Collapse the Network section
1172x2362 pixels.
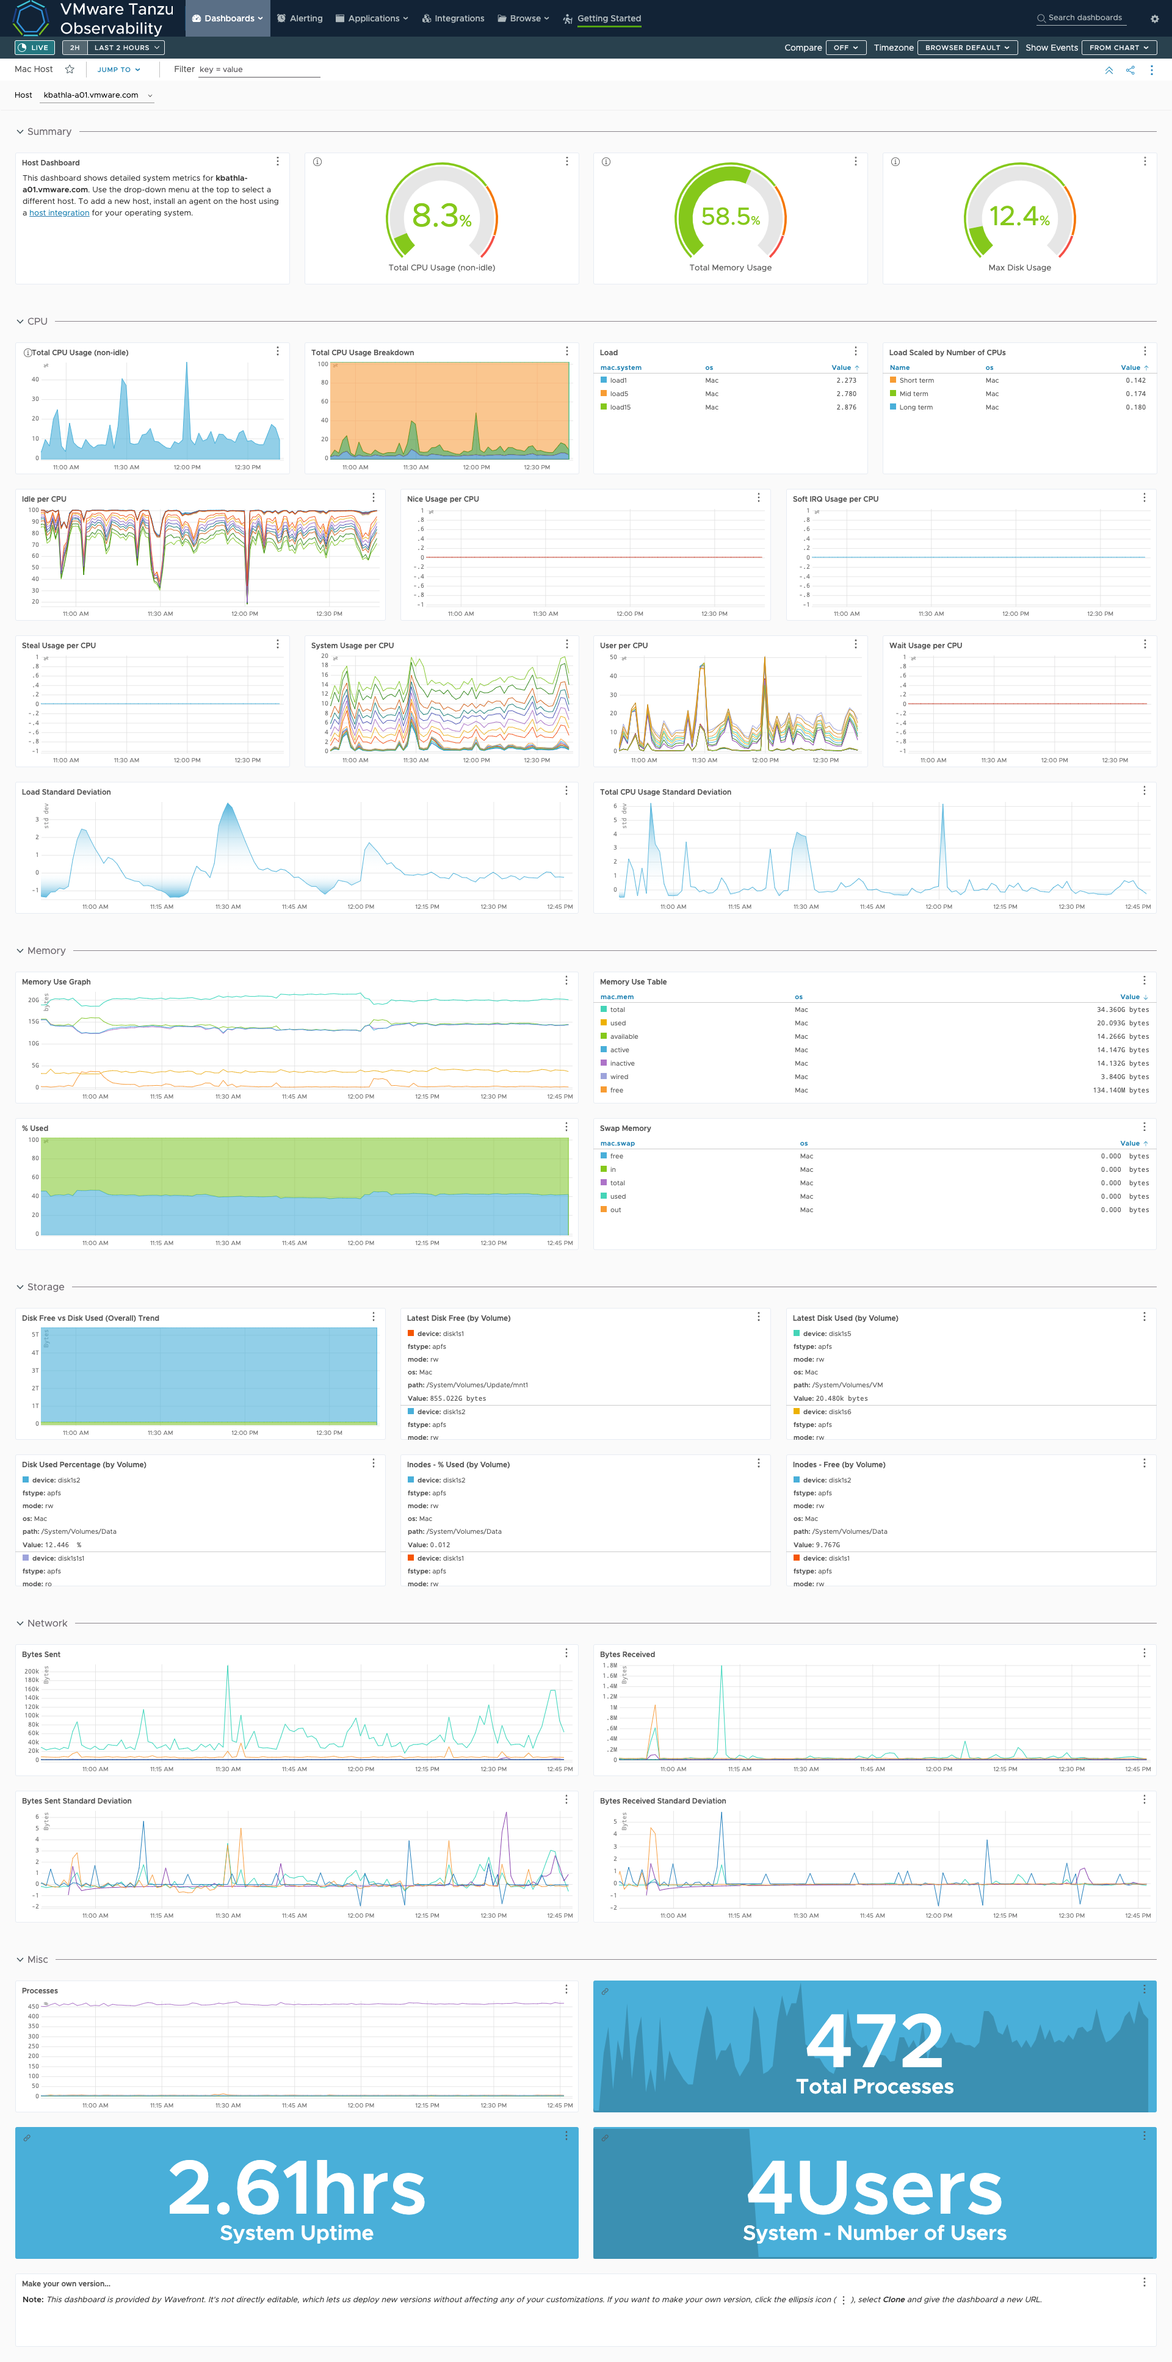pos(20,1624)
